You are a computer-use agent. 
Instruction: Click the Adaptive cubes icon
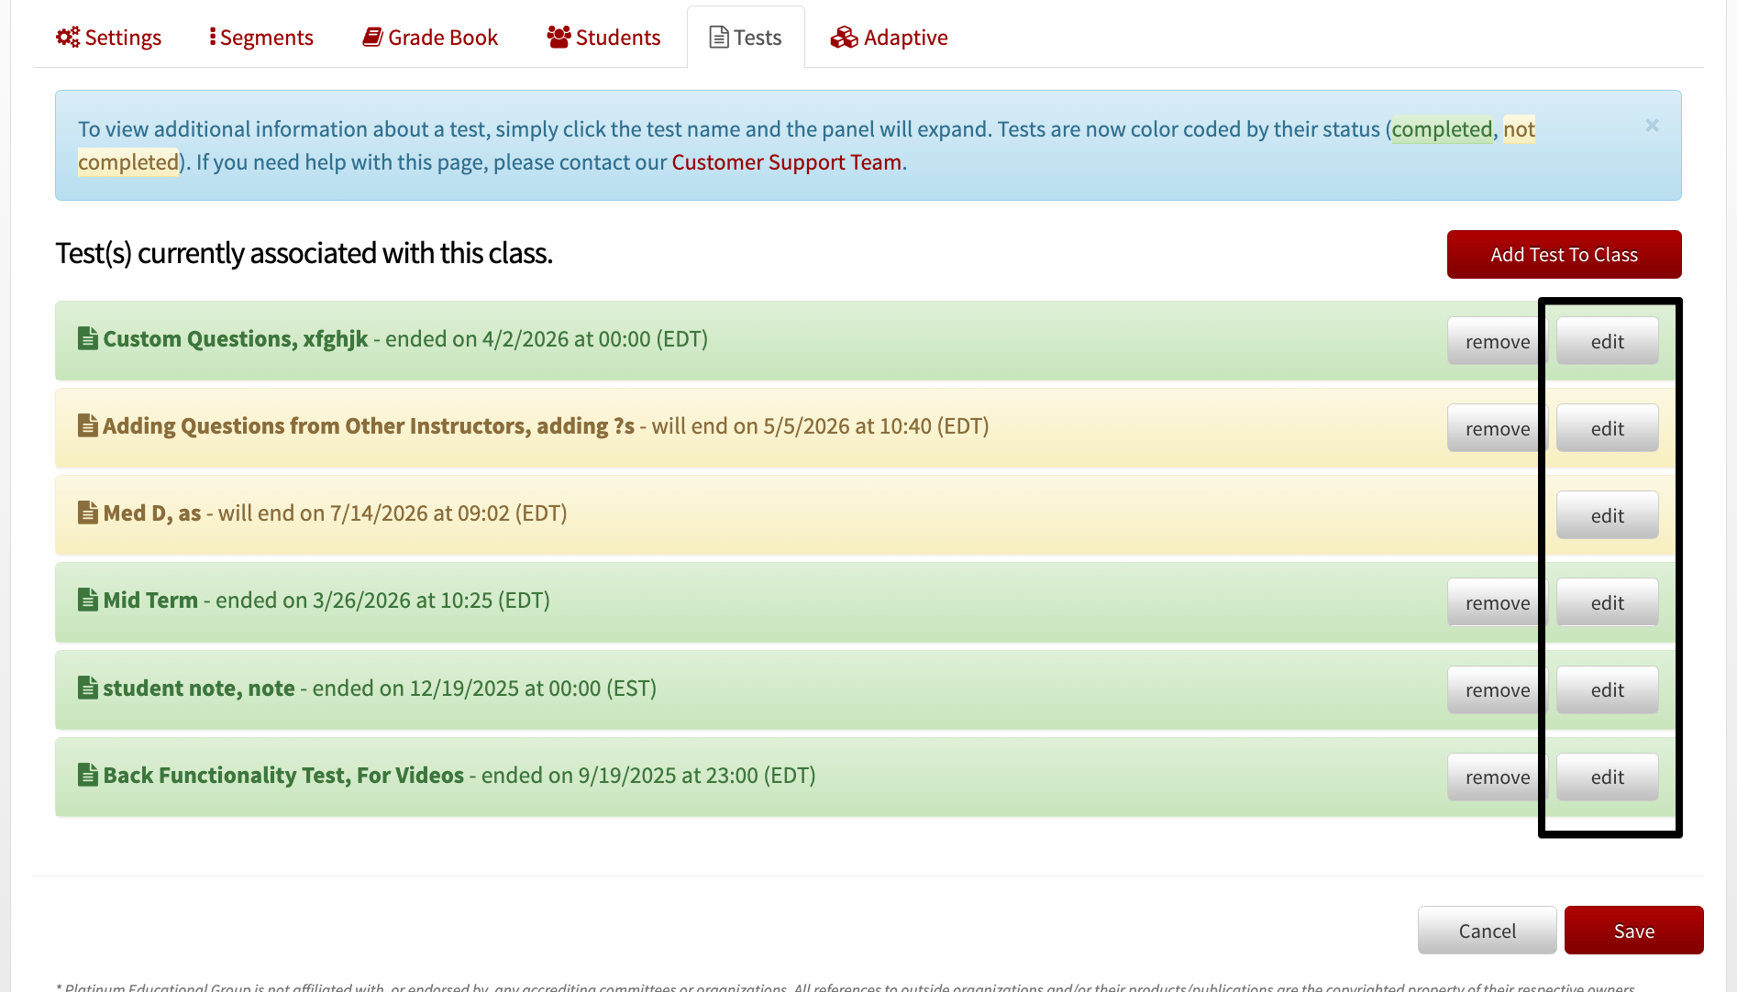[x=844, y=38]
